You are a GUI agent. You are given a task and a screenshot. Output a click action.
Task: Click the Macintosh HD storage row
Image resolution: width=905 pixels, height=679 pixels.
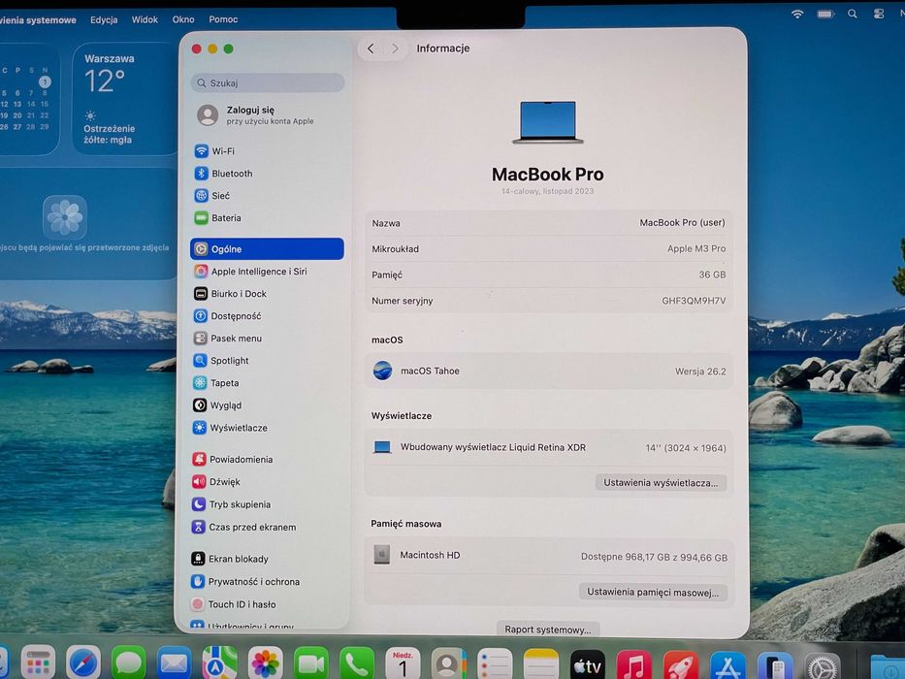[x=549, y=556]
